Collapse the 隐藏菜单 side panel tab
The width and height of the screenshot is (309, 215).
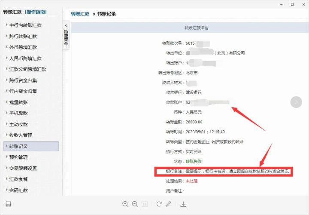point(66,34)
